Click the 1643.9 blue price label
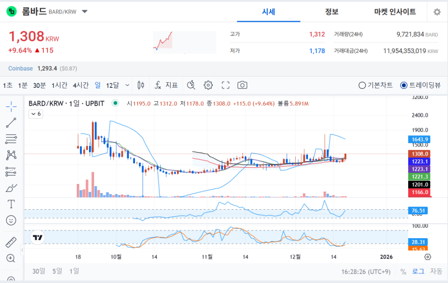 point(419,139)
